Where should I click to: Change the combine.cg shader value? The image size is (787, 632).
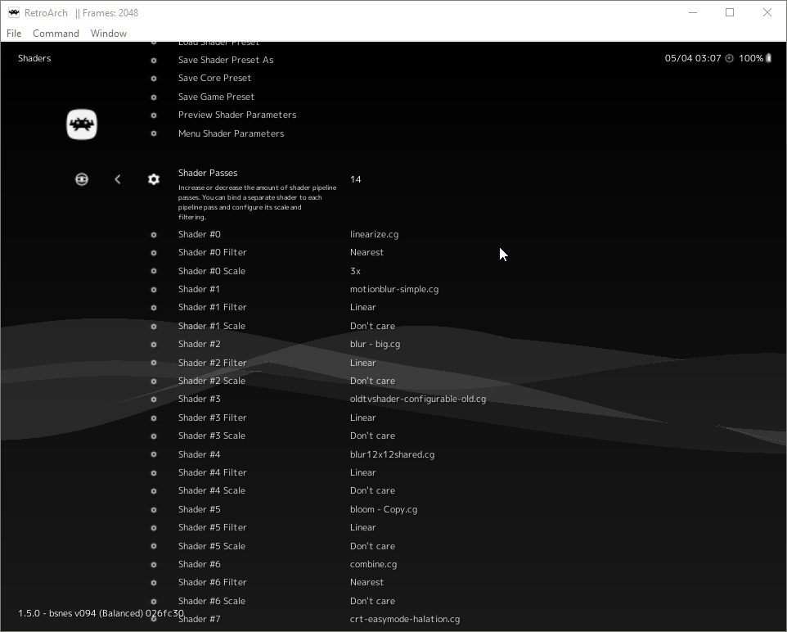click(373, 564)
